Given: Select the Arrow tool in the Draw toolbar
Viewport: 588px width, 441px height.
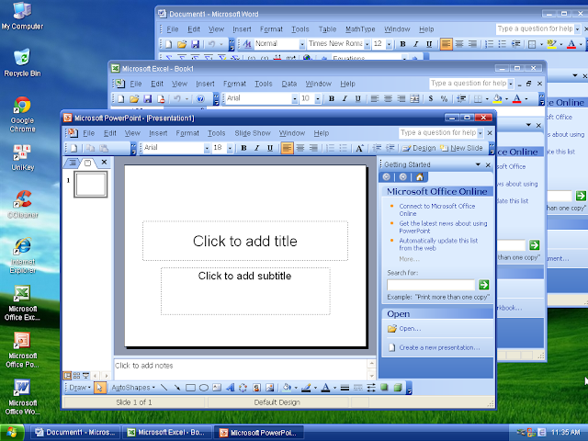Looking at the screenshot, I should pos(177,388).
